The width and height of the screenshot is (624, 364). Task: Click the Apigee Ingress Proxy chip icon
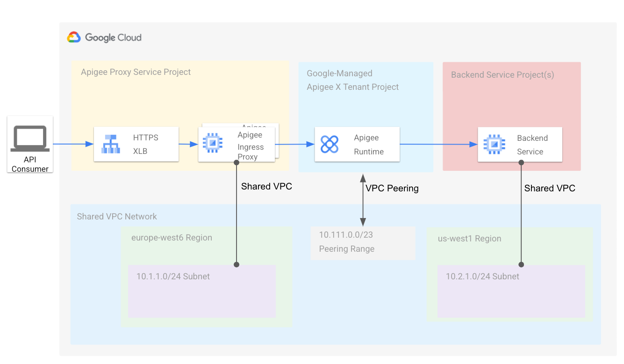click(x=213, y=144)
